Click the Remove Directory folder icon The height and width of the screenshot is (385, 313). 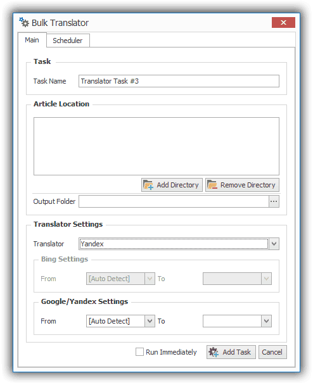pos(212,185)
